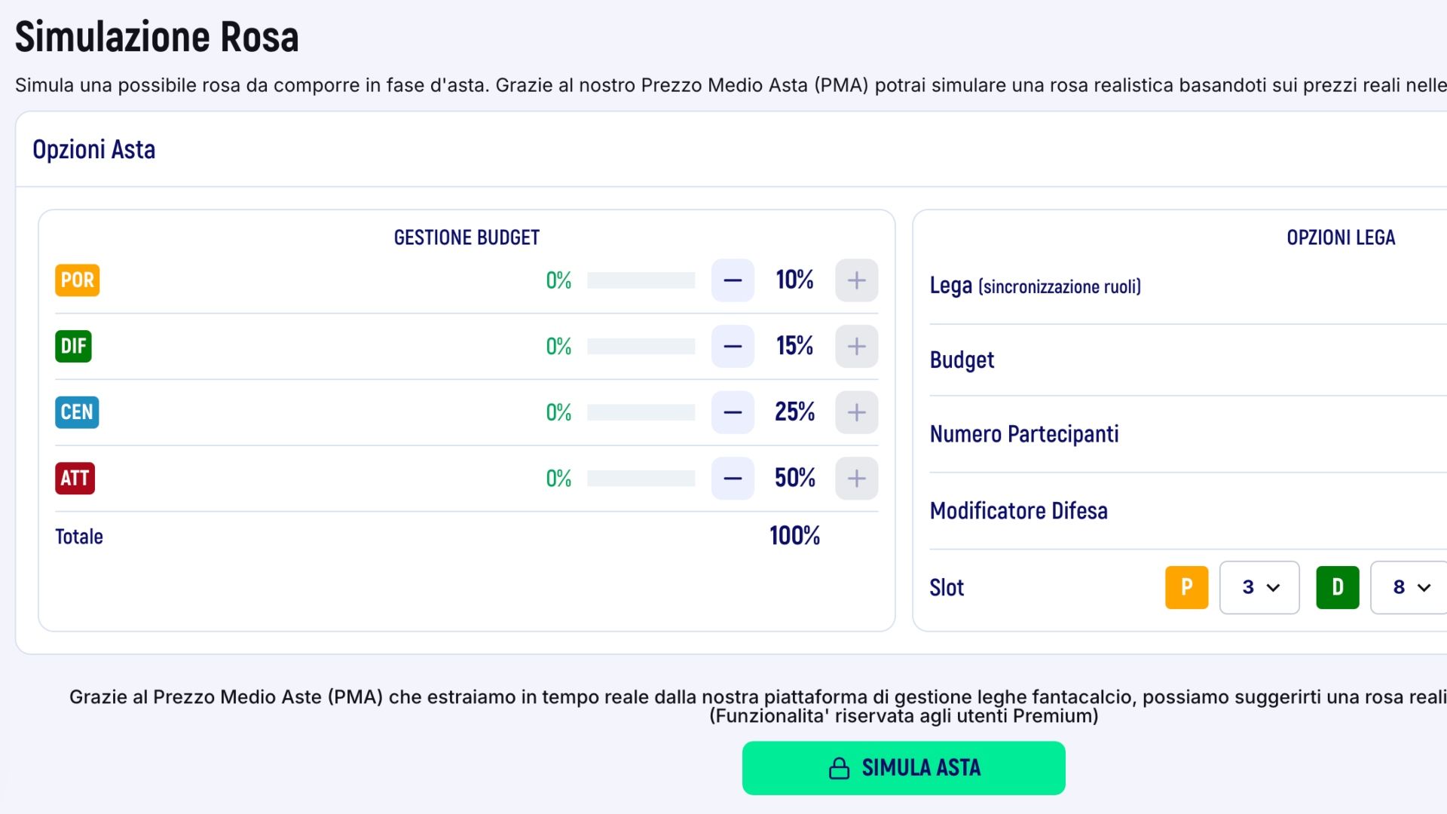Decrease the POR budget percentage
This screenshot has height=814, width=1447.
[x=733, y=280]
